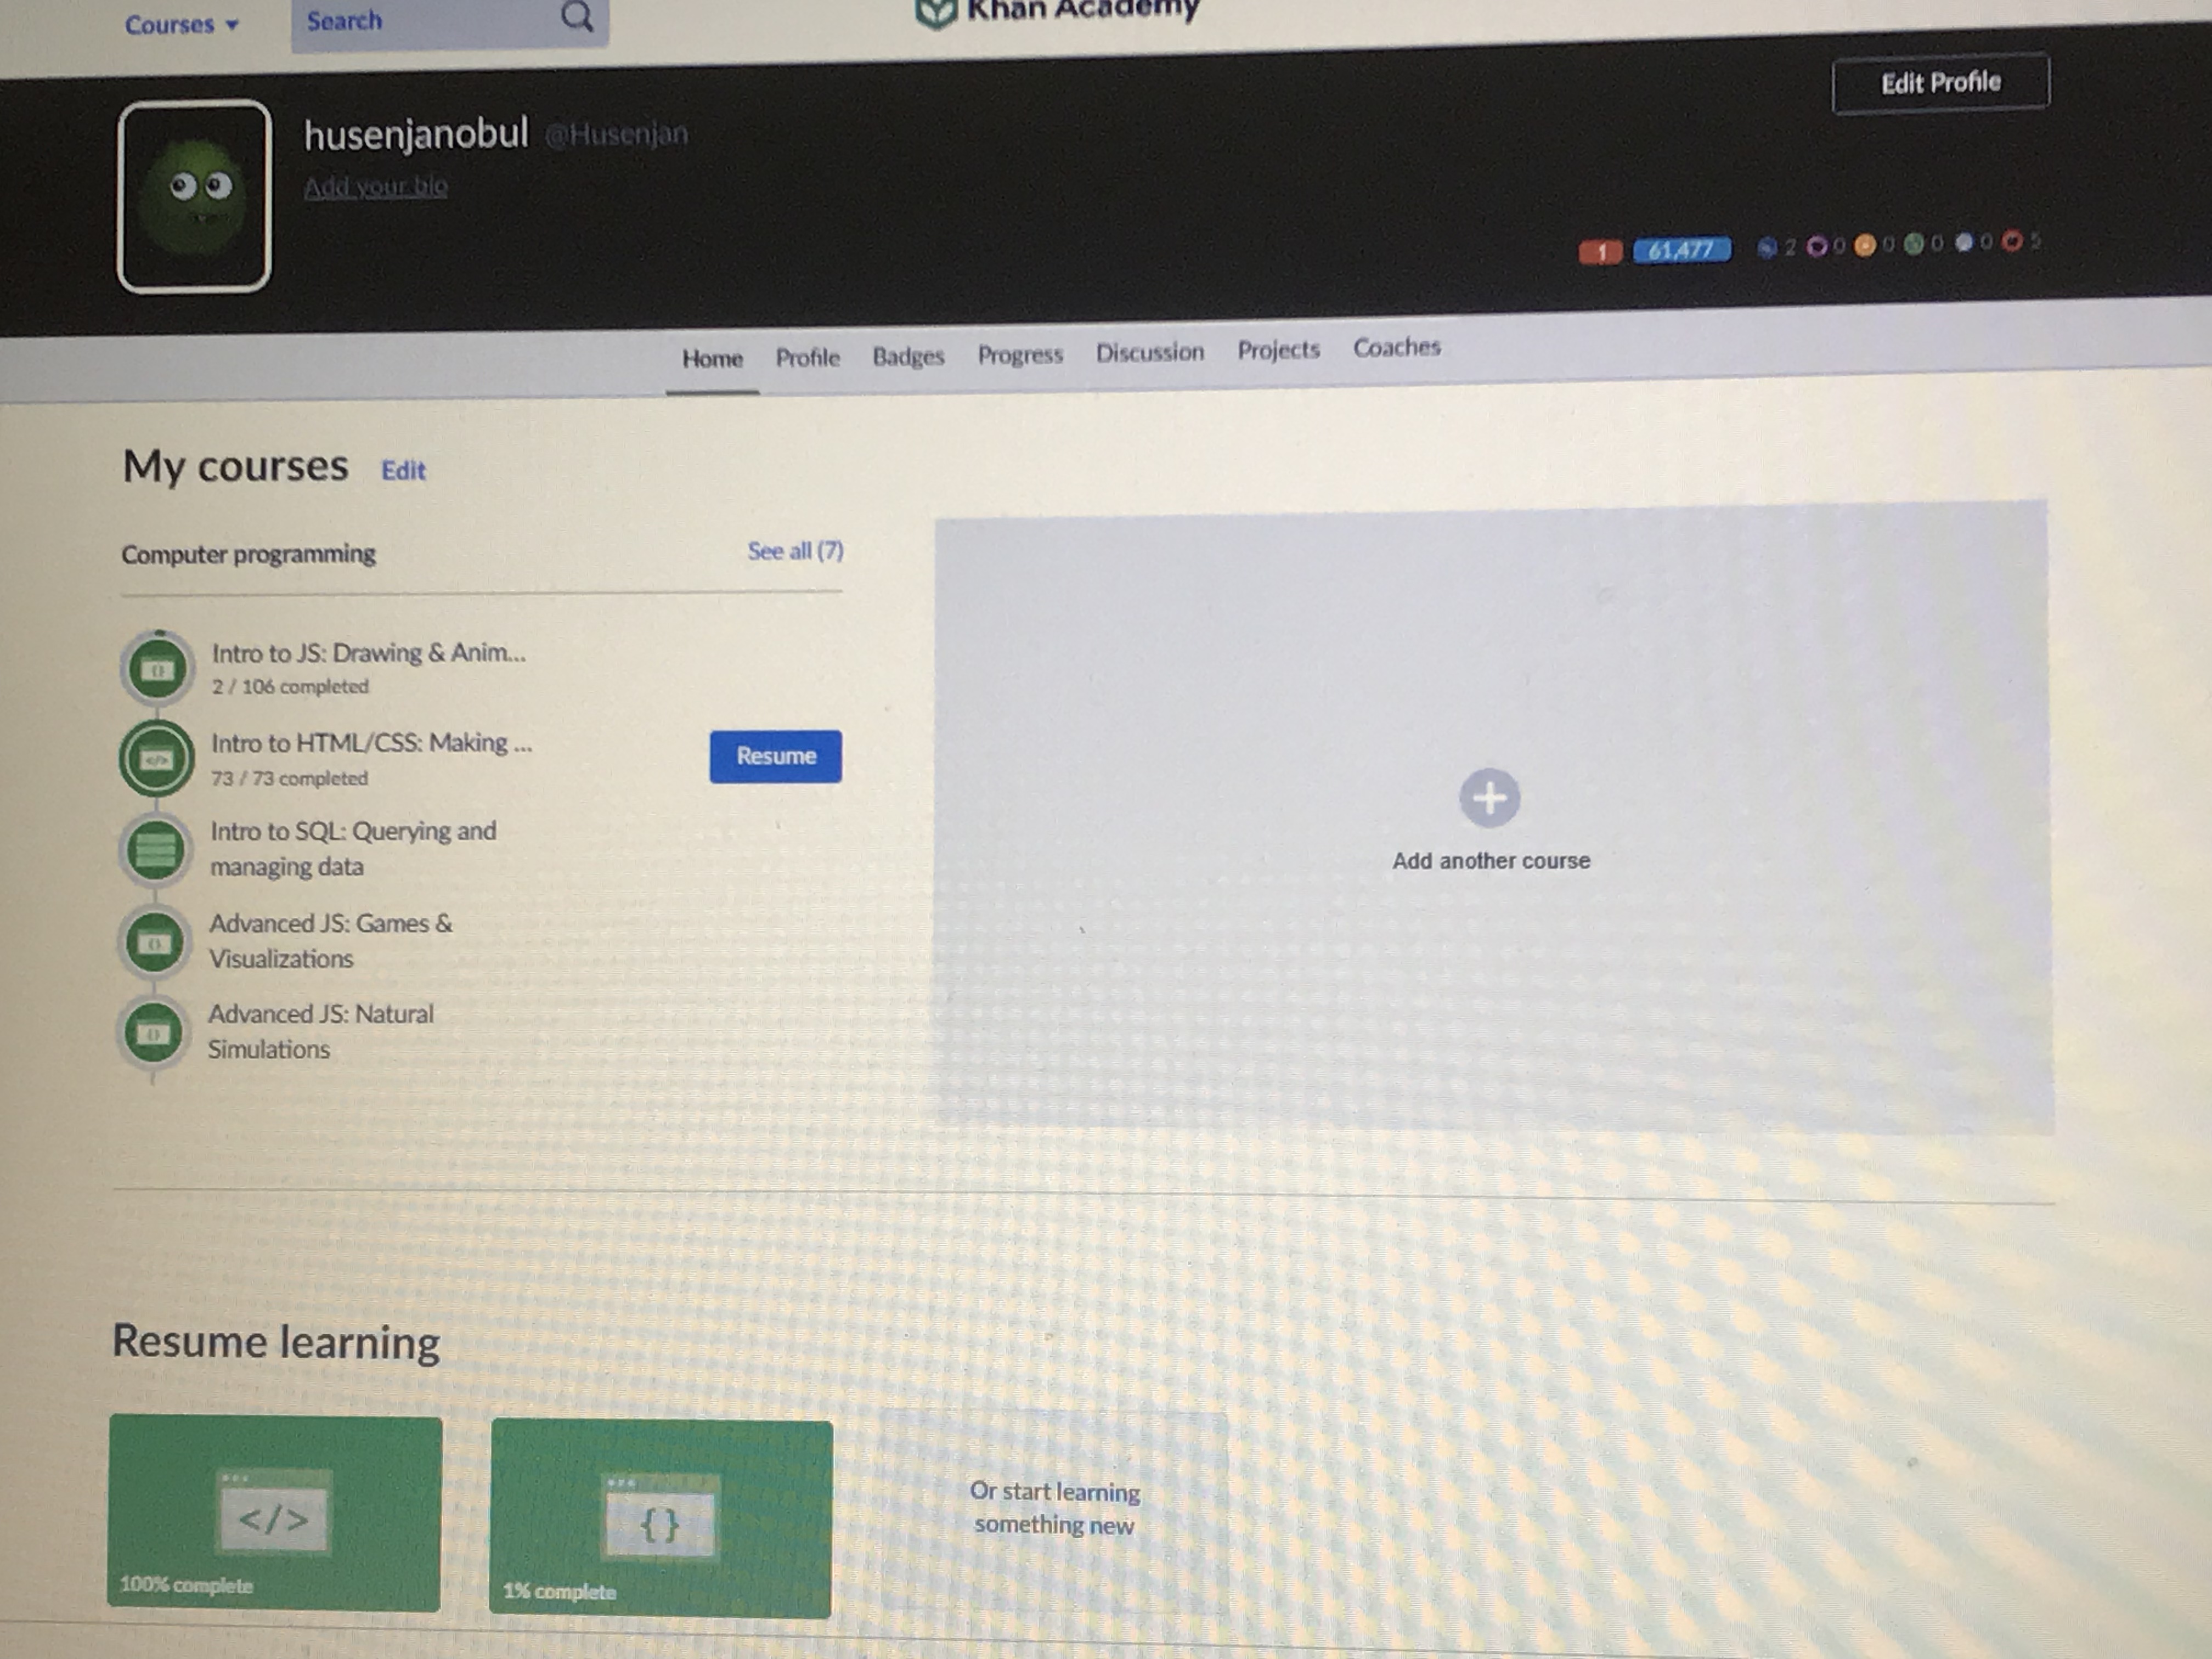Click the Intro to HTML/CSS course icon
Screen dimensions: 2212x1659
coord(156,759)
